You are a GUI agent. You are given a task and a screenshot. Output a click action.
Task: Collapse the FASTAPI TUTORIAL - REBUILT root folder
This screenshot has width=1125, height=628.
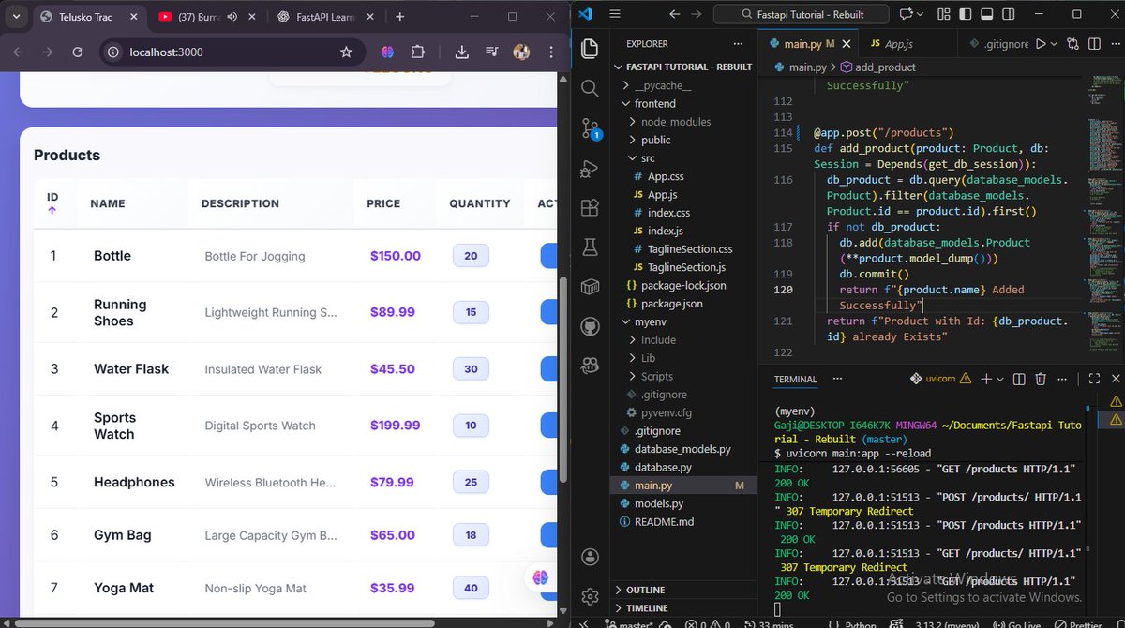coord(682,67)
